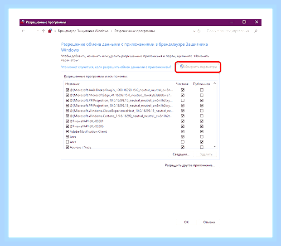Maximize the Разрешенные программы window
Viewport: 281px width, 246px height.
tap(244, 22)
